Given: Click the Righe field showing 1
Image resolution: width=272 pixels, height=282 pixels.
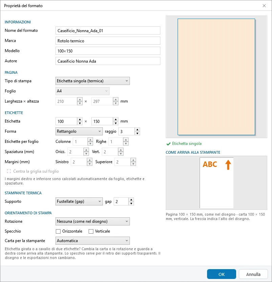Looking at the screenshot, I should click(x=116, y=142).
